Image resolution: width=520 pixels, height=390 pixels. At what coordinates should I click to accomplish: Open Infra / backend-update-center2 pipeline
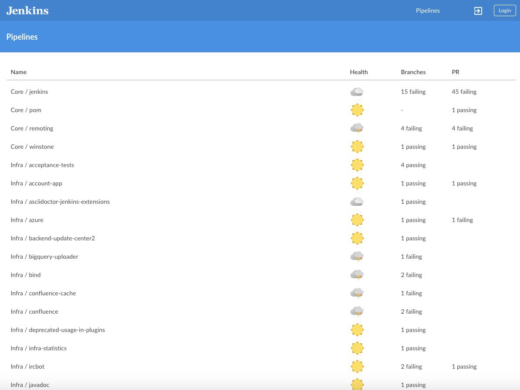coord(53,238)
